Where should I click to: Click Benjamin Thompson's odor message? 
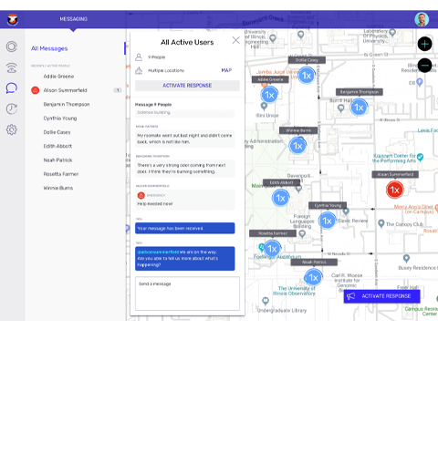(185, 169)
